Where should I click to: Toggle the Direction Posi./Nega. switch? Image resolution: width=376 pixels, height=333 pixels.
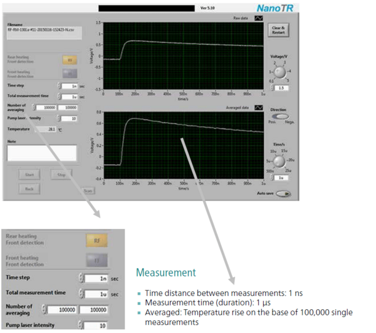pyautogui.click(x=280, y=117)
